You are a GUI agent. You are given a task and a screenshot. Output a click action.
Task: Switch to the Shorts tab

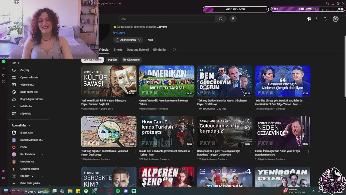[x=118, y=50]
